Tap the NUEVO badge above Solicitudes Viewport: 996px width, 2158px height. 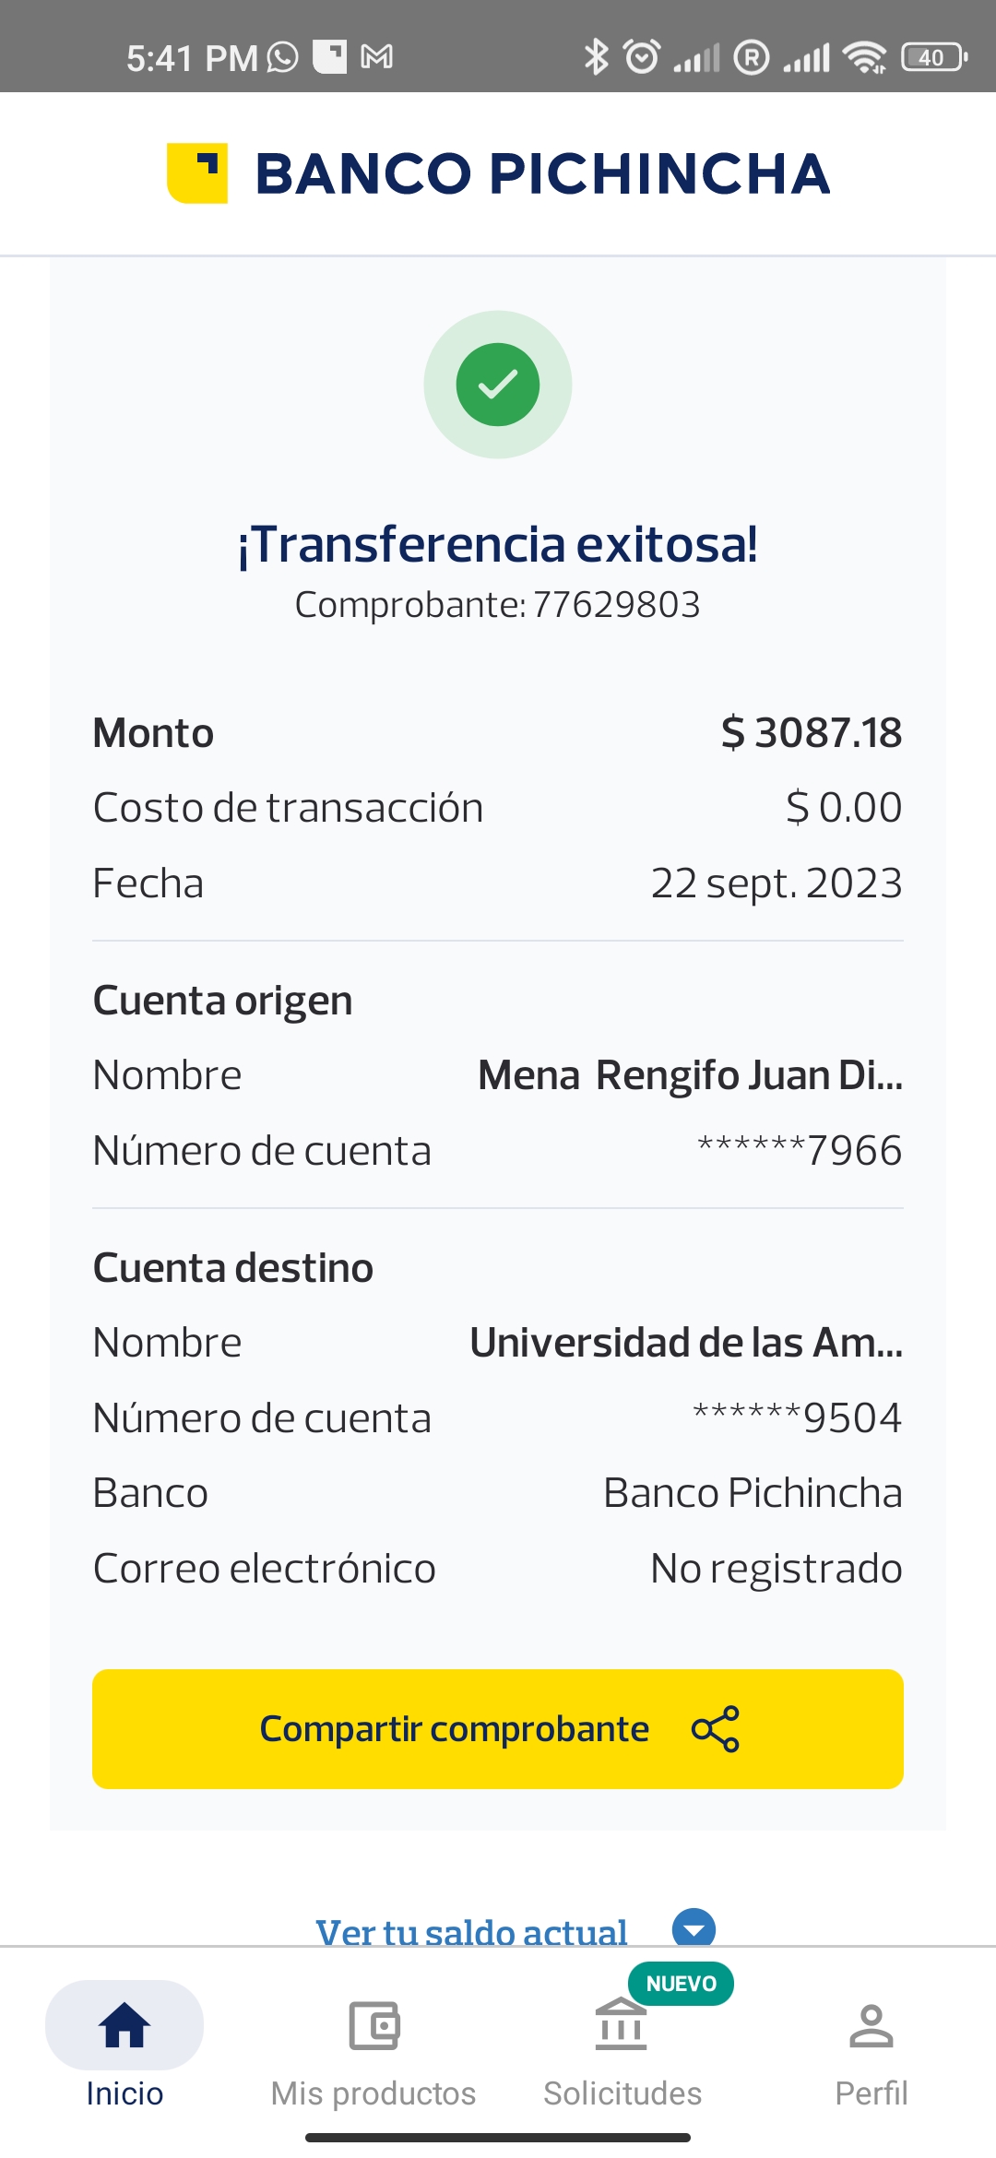click(x=681, y=1984)
